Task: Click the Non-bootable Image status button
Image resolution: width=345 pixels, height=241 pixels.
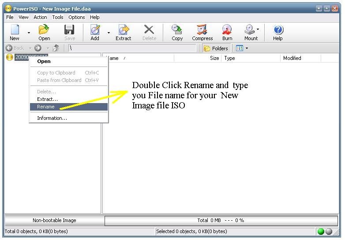Action: pyautogui.click(x=54, y=220)
